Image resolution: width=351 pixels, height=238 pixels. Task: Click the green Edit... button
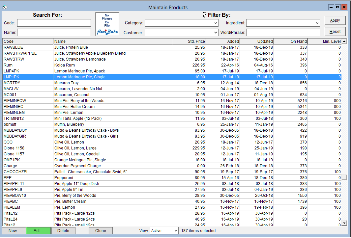click(39, 231)
